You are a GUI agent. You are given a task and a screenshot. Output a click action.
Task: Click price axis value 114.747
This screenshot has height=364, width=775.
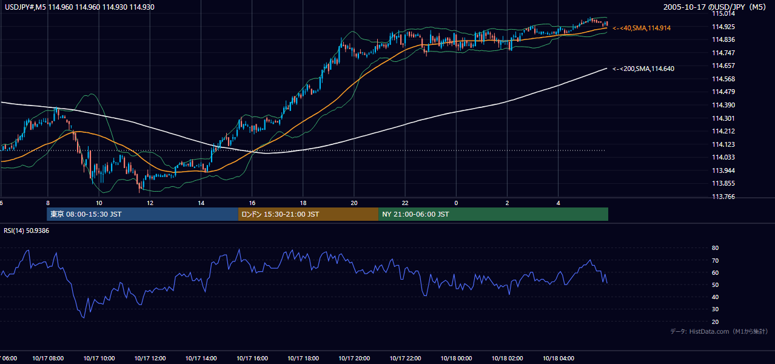click(723, 53)
